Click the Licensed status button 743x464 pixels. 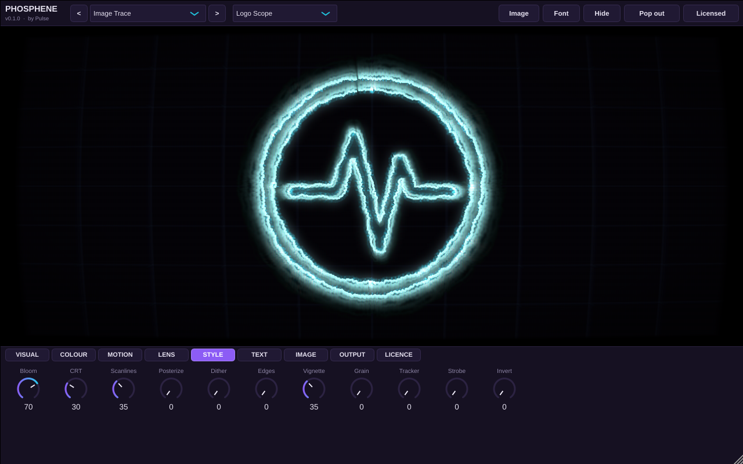click(711, 13)
